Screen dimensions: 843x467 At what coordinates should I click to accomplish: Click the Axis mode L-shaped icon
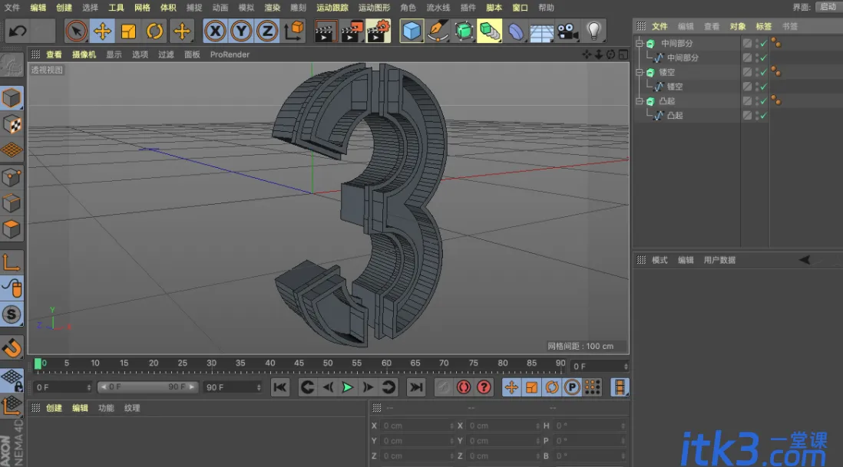tap(12, 262)
